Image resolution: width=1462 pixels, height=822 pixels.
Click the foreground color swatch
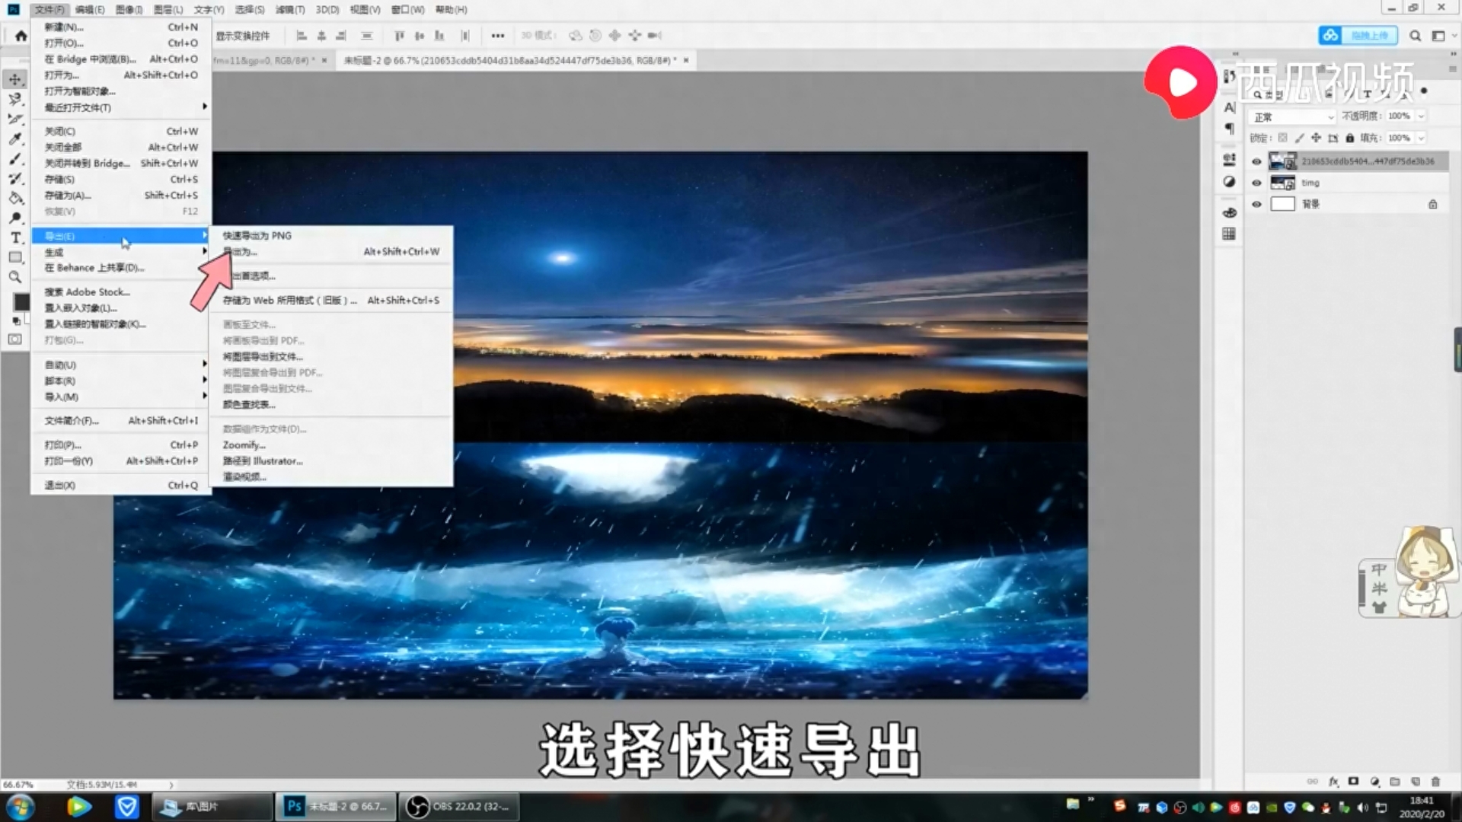point(21,303)
